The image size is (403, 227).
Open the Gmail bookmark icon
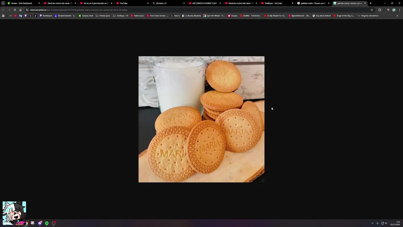coord(10,16)
